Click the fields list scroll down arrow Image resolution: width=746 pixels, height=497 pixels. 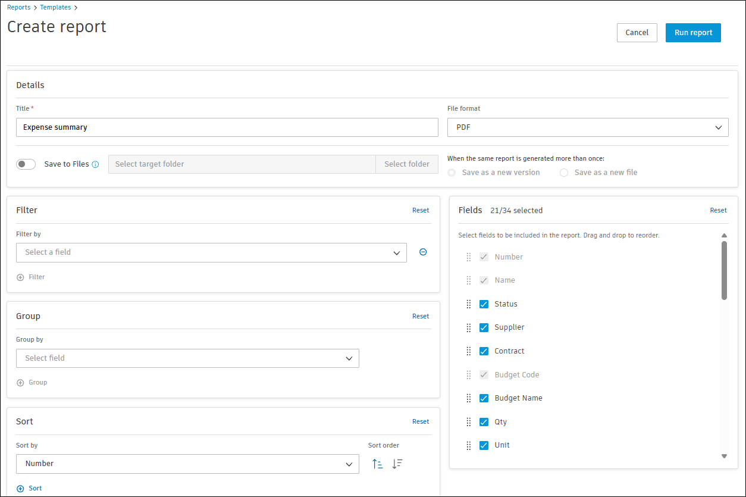[724, 457]
